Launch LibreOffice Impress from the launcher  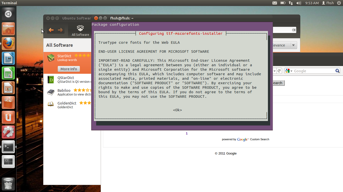pyautogui.click(x=8, y=88)
